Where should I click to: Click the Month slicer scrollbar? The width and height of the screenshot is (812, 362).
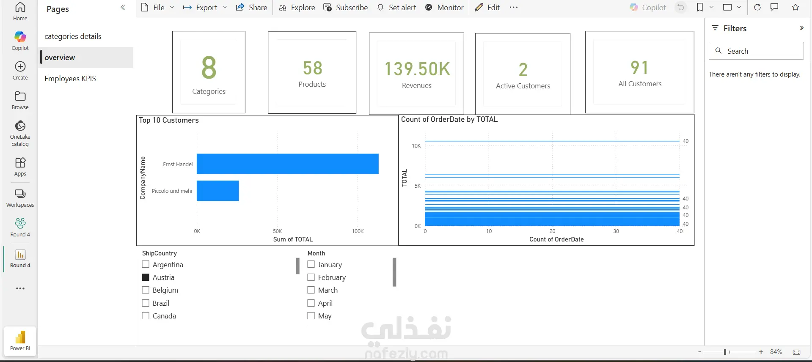[394, 272]
